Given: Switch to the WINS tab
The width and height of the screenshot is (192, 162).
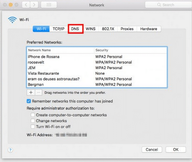Looking at the screenshot, I should click(x=90, y=29).
